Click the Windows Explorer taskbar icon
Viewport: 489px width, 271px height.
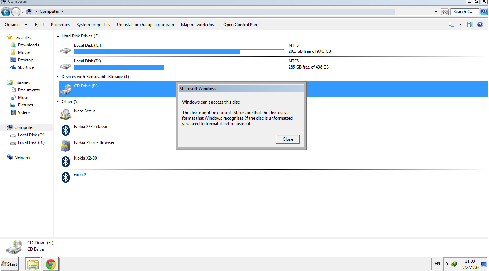coord(33,264)
